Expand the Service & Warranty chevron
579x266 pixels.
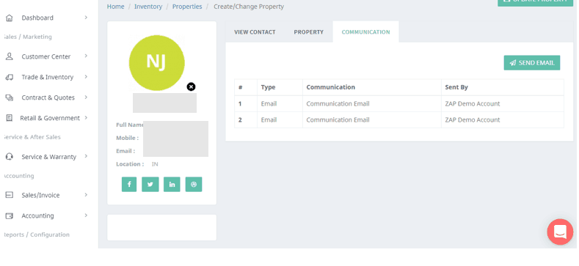(86, 156)
